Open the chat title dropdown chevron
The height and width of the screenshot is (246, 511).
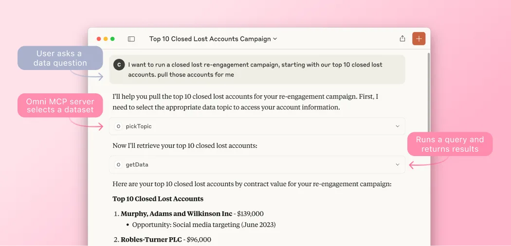(x=275, y=39)
